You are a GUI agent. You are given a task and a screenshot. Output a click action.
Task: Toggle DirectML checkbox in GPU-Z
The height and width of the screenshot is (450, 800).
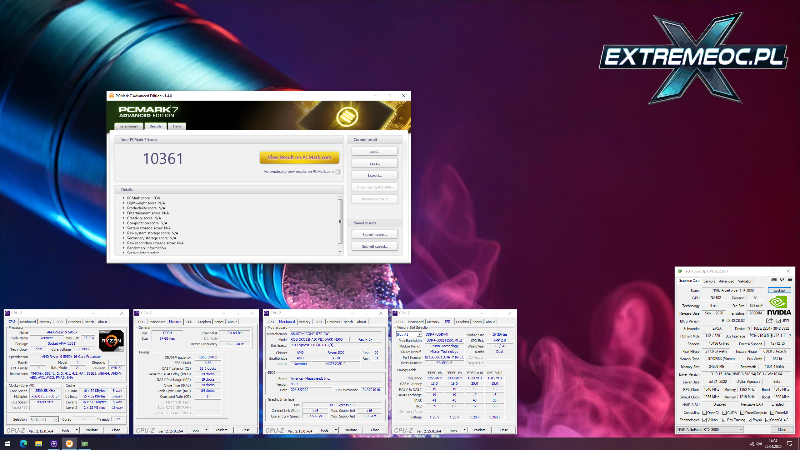tap(772, 413)
